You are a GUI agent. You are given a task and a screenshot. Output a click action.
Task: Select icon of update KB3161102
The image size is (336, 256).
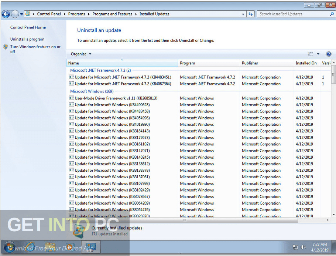[71, 144]
